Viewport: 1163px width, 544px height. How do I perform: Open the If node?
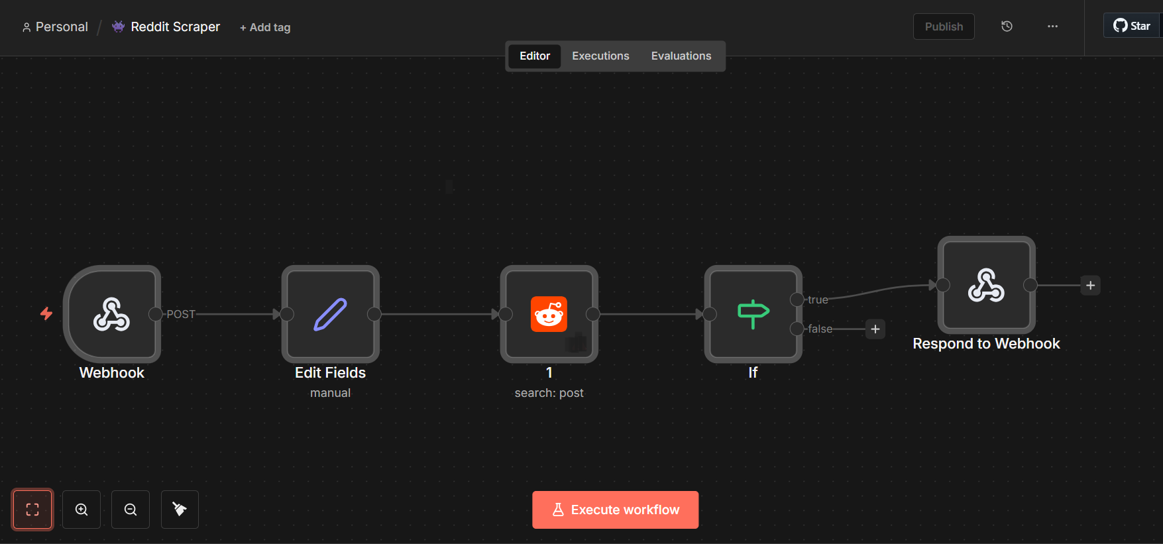pos(753,314)
